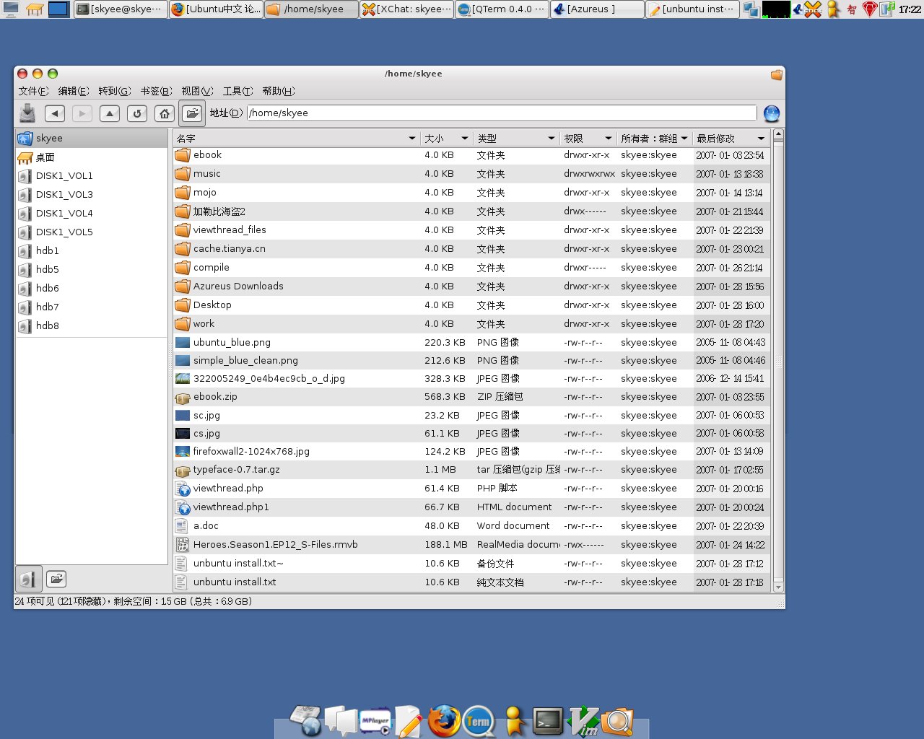Click the file list vertical scrollbar
The height and width of the screenshot is (739, 924).
[x=778, y=361]
